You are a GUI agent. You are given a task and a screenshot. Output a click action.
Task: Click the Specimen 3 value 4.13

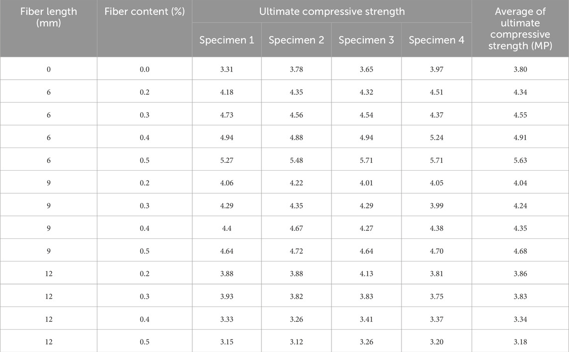coord(366,274)
